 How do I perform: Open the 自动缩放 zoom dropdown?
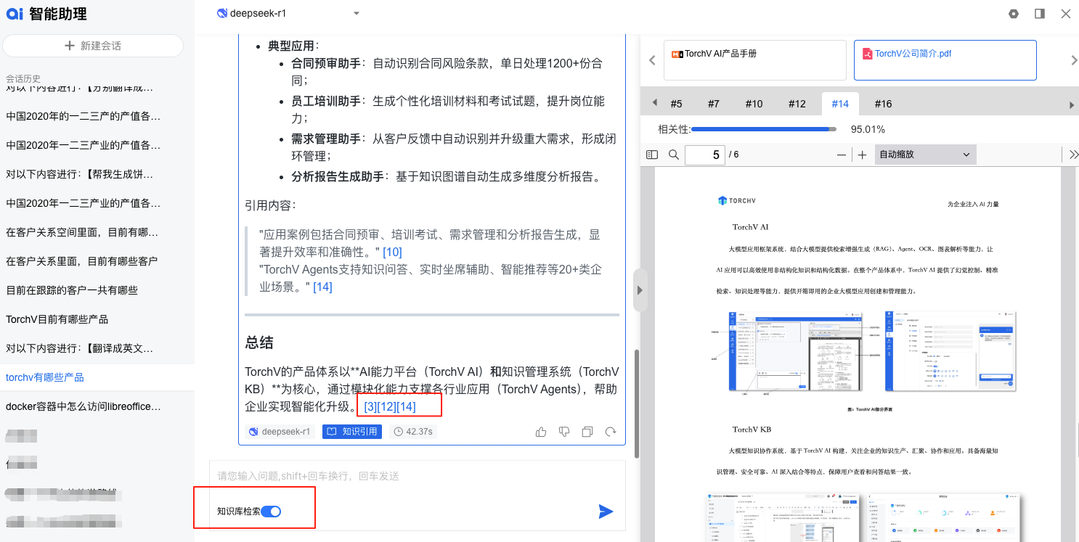coord(925,155)
